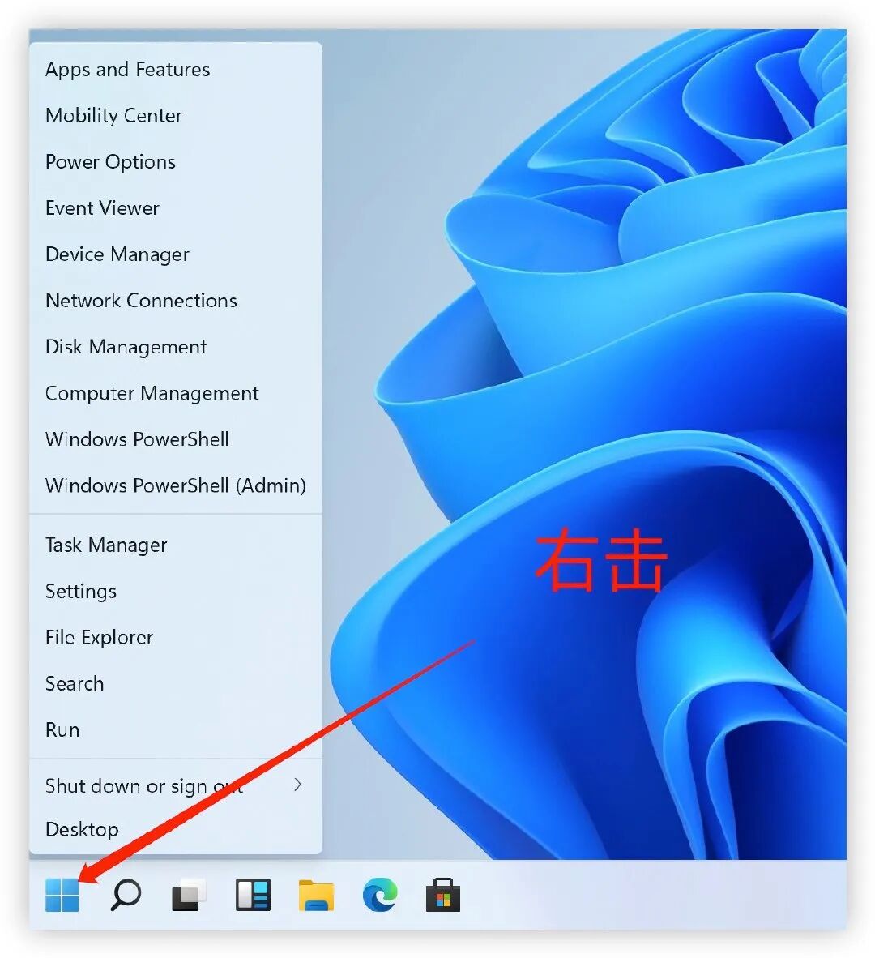Open Network Connections
Screen dimensions: 875x958
pyautogui.click(x=140, y=300)
